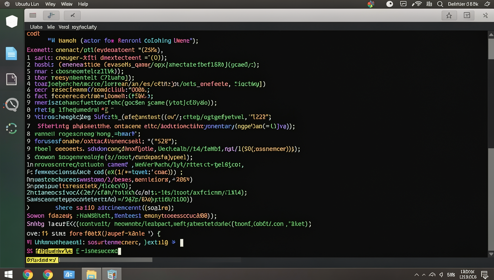Open the Windows Start button
The image size is (494, 280).
[9, 274]
